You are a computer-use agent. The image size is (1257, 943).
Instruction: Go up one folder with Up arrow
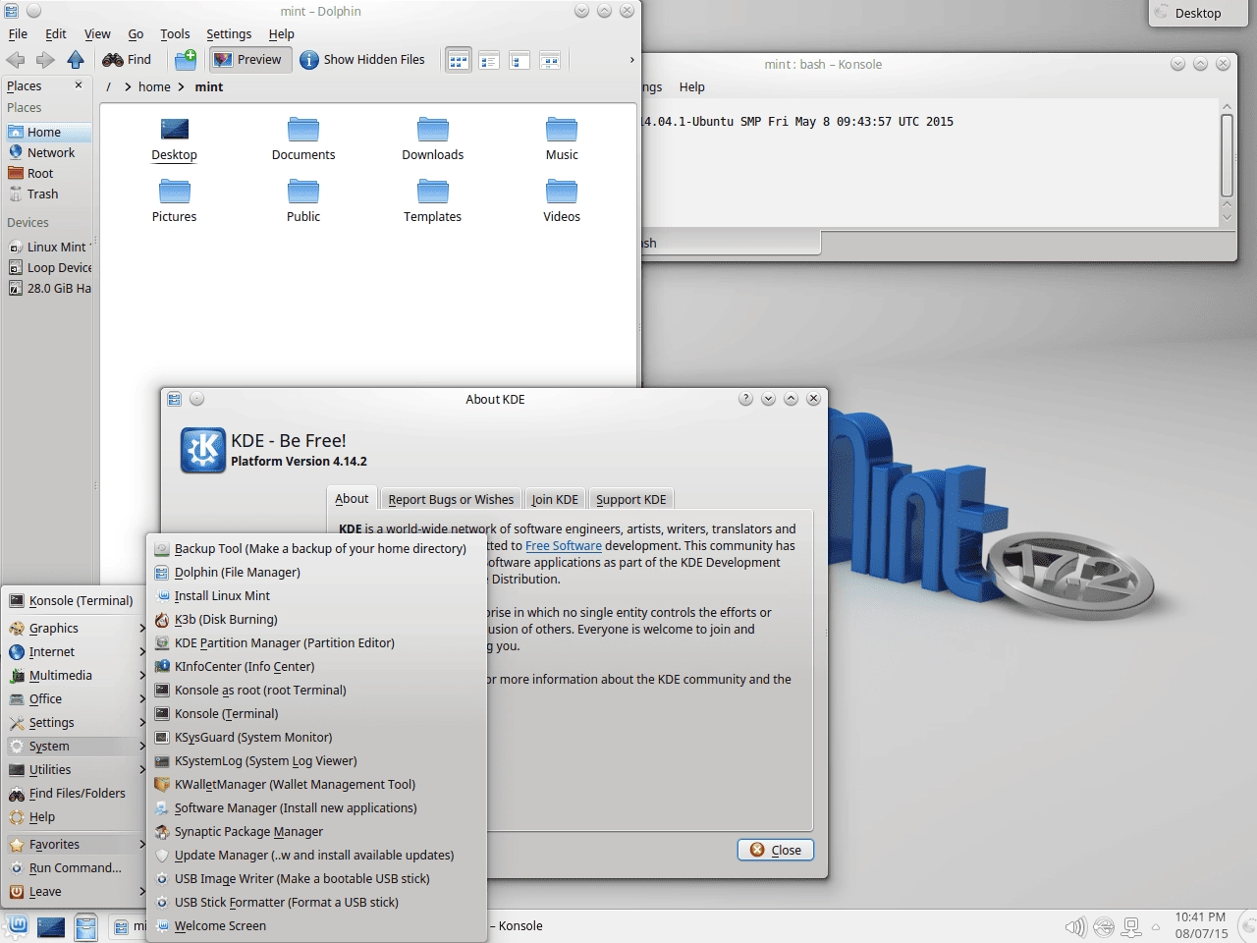pos(76,60)
